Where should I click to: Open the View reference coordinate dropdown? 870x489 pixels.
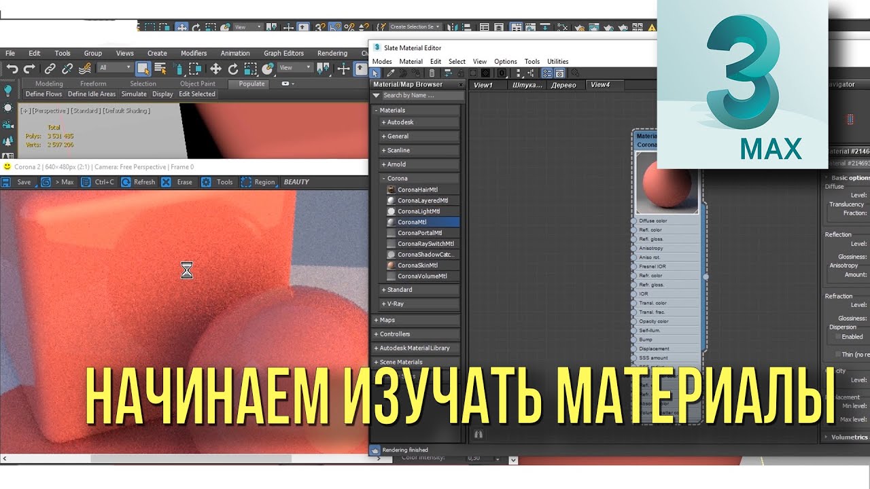(x=296, y=68)
